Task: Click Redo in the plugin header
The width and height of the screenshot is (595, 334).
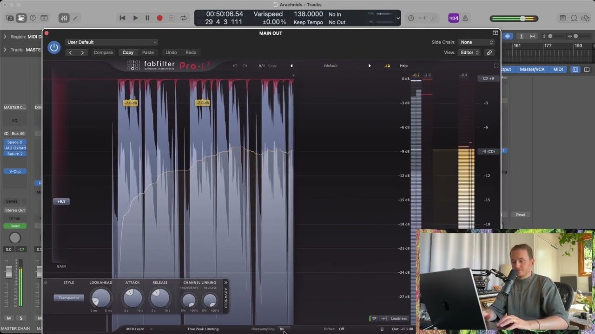Action: [x=191, y=52]
